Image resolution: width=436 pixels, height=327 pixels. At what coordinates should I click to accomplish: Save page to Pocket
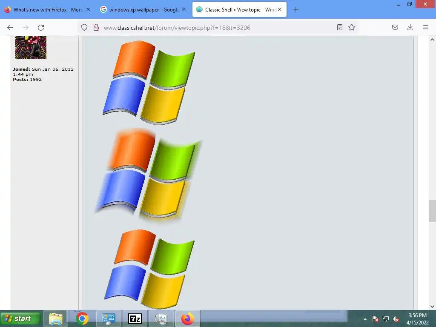pyautogui.click(x=395, y=27)
